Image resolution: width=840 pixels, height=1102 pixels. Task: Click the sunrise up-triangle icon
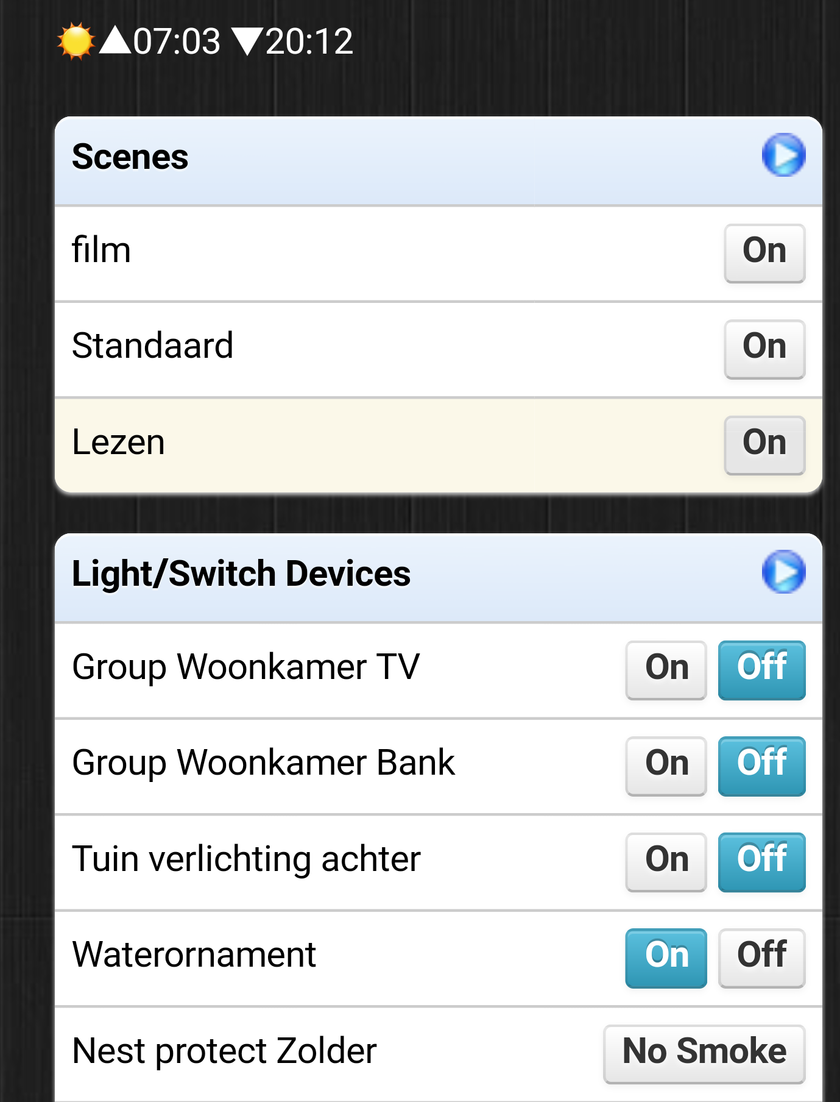pos(115,40)
